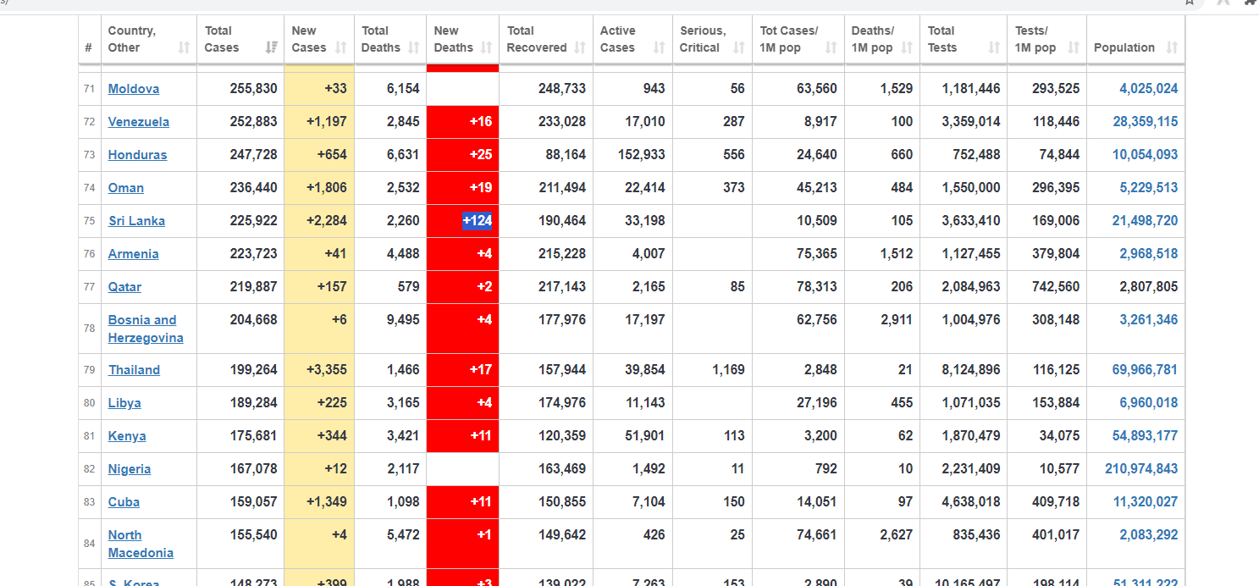Click Thailand population 69,966,781 link
Viewport: 1259px width, 586px height.
coord(1145,370)
